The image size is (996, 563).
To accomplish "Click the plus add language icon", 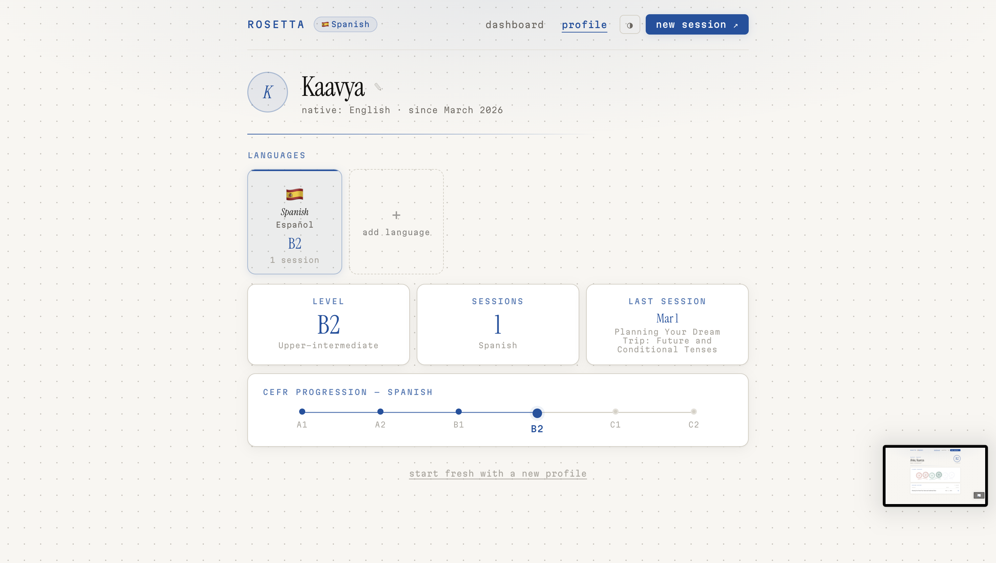I will (x=396, y=215).
